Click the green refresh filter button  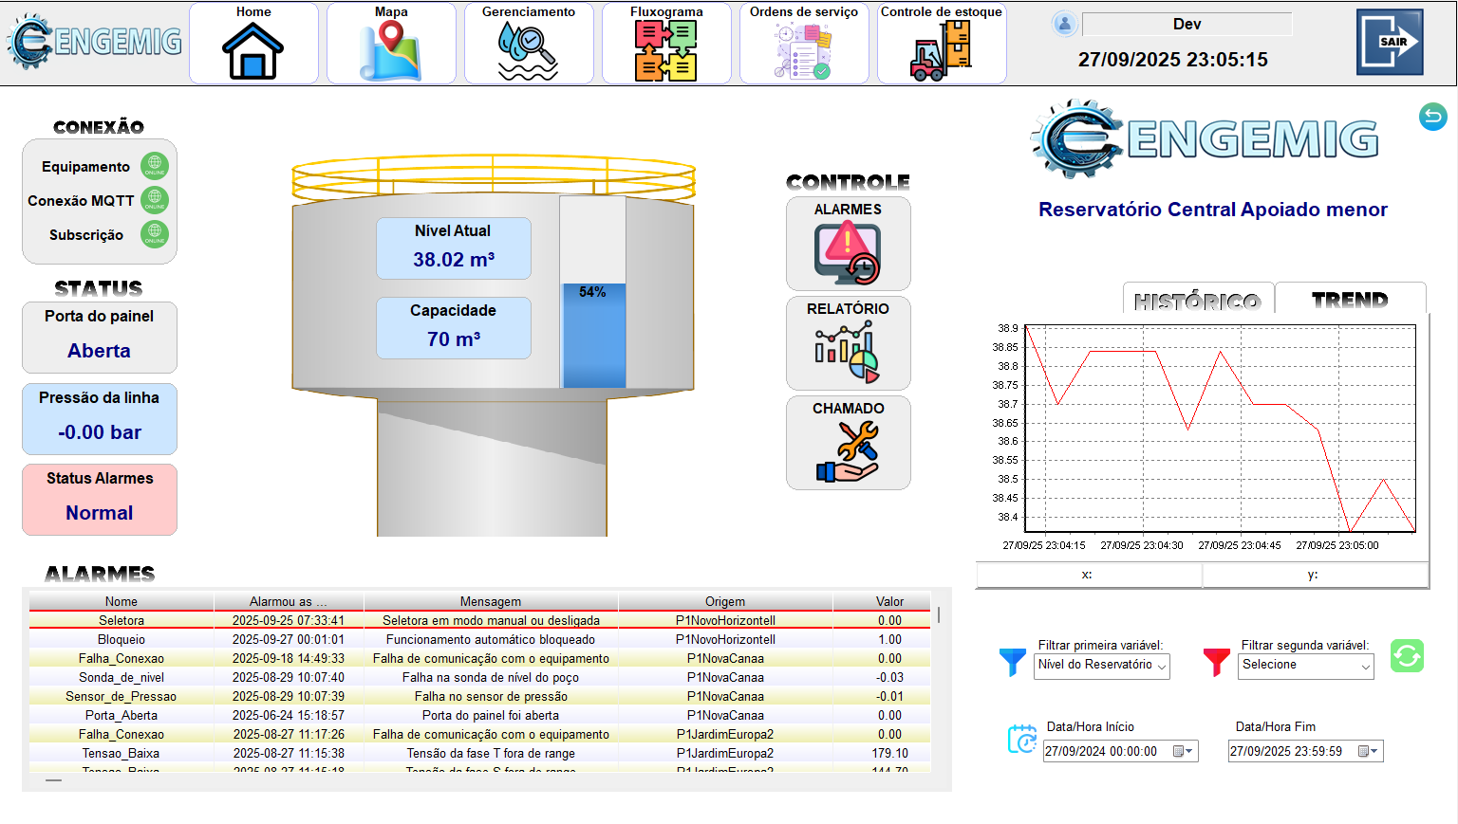point(1407,656)
